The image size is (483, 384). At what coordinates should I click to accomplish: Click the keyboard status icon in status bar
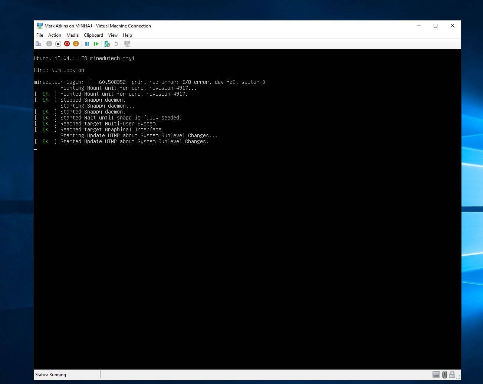click(436, 375)
